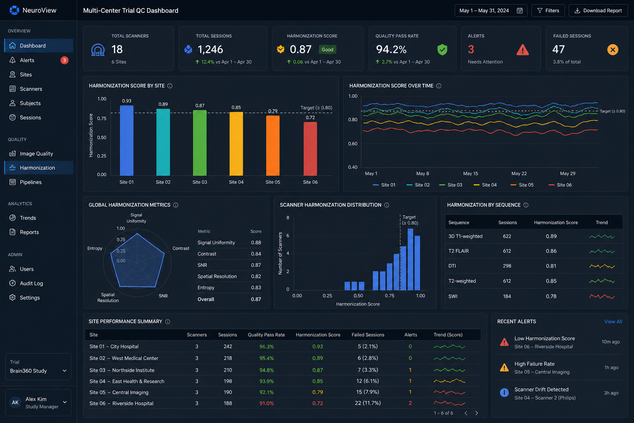This screenshot has height=423, width=634.
Task: Click info icon beside Site Performance Summary
Action: click(168, 321)
